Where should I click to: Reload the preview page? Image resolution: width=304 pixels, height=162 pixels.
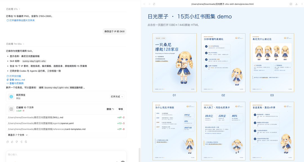pos(154,4)
